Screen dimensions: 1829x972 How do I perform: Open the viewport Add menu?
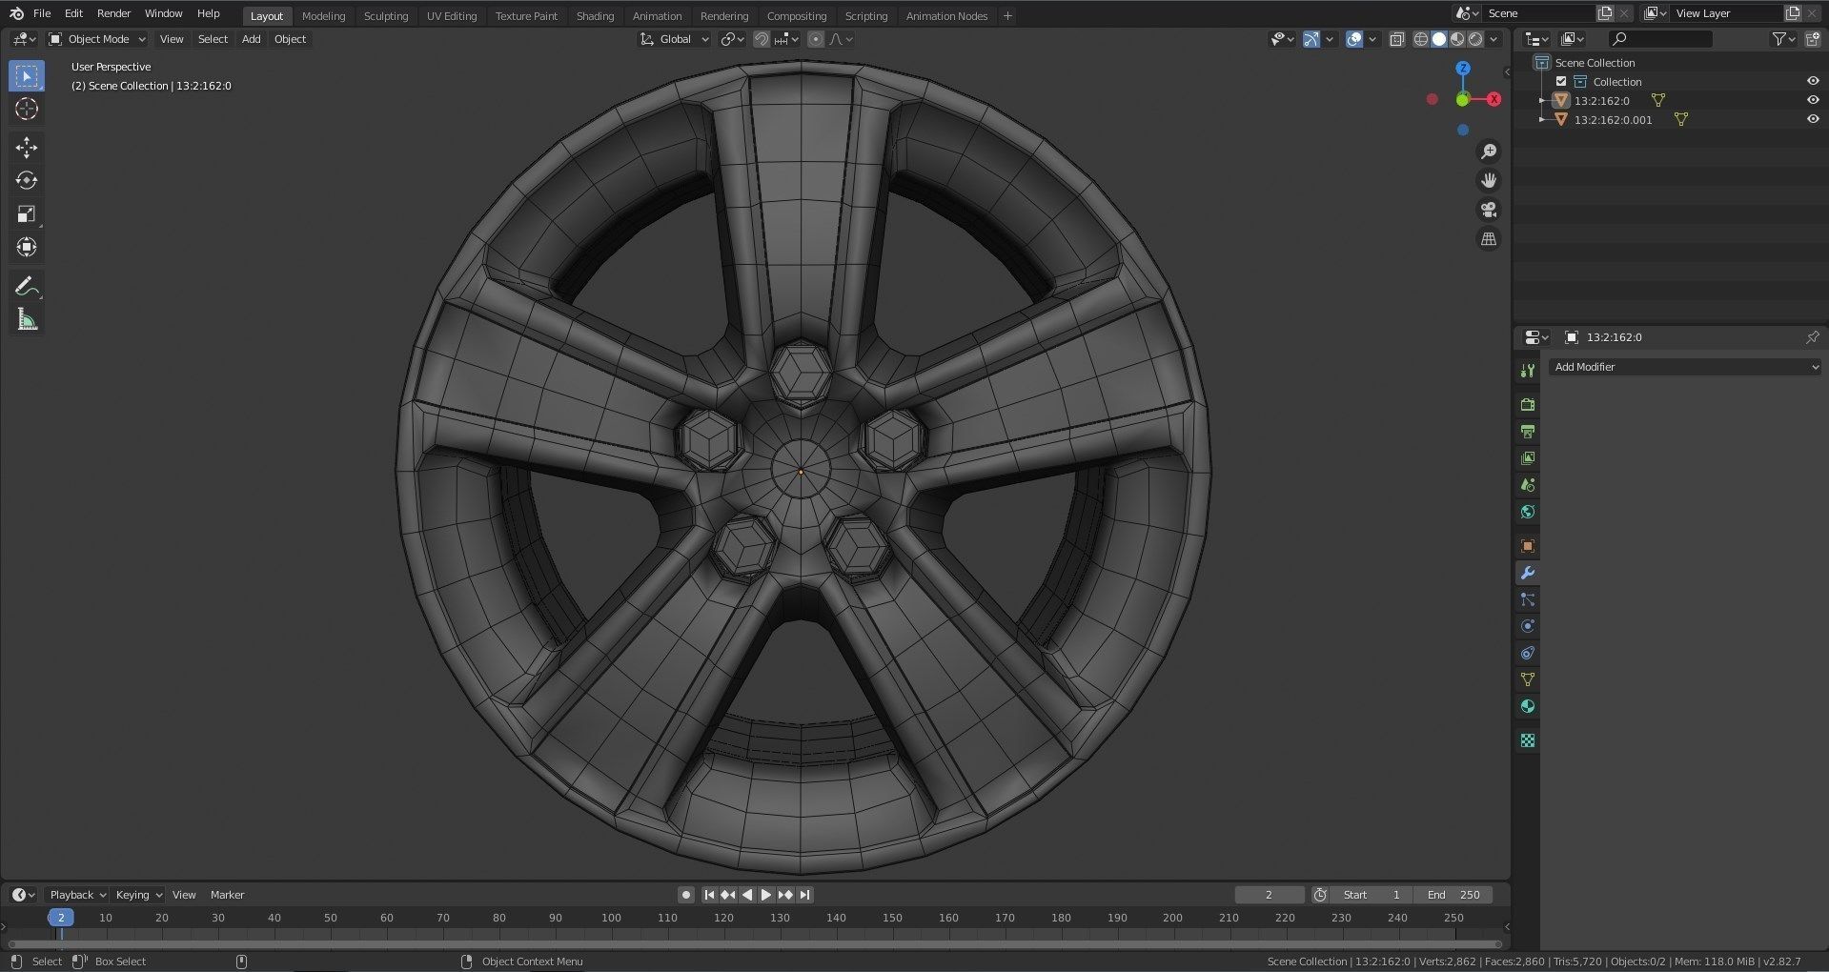pyautogui.click(x=251, y=39)
